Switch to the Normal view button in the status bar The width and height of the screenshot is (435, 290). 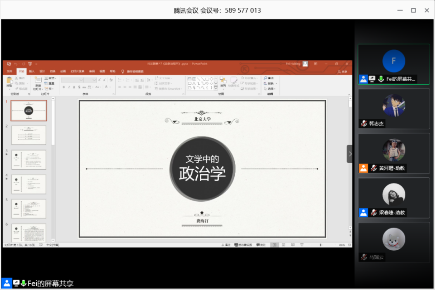(274, 245)
